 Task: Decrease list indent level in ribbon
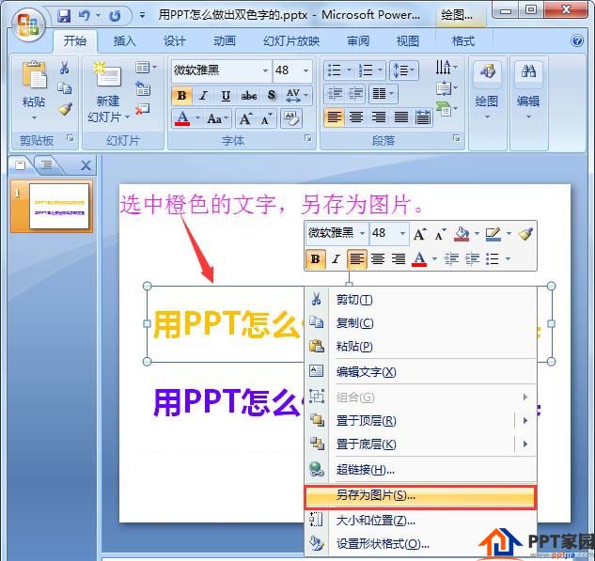[335, 94]
